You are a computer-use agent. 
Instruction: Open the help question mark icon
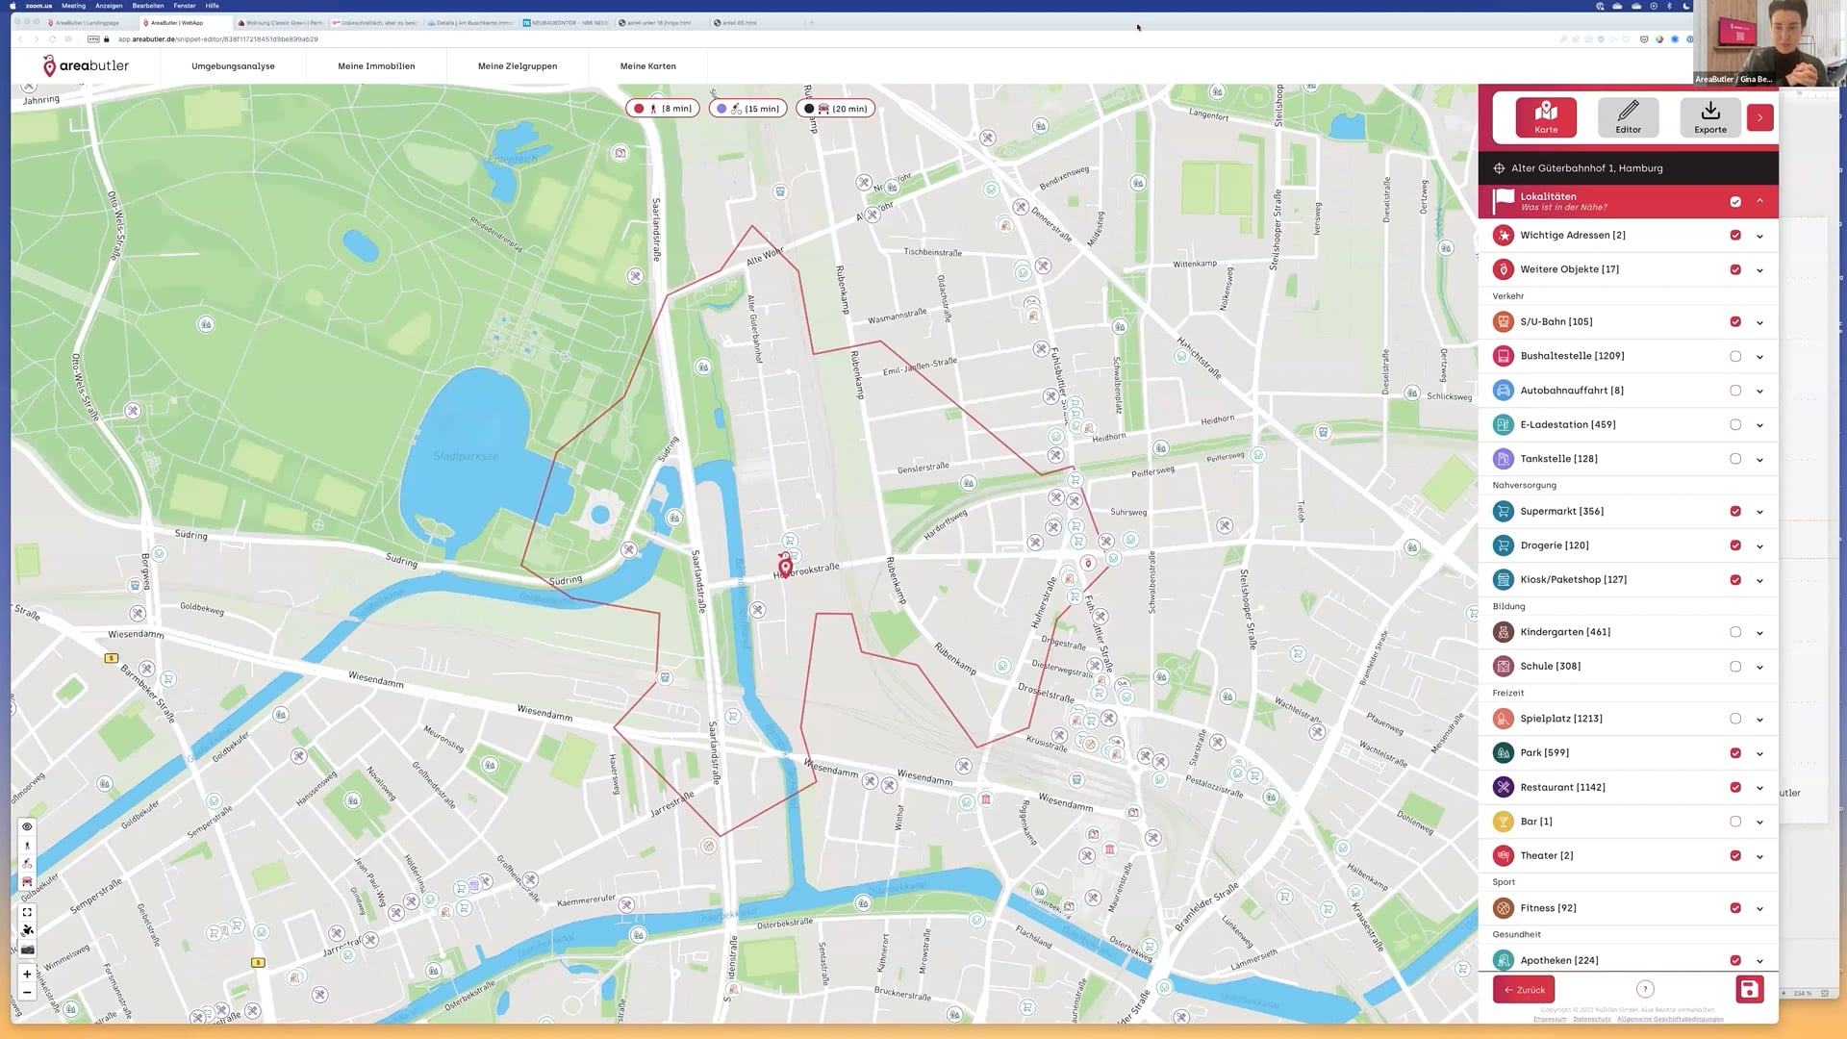[1645, 989]
